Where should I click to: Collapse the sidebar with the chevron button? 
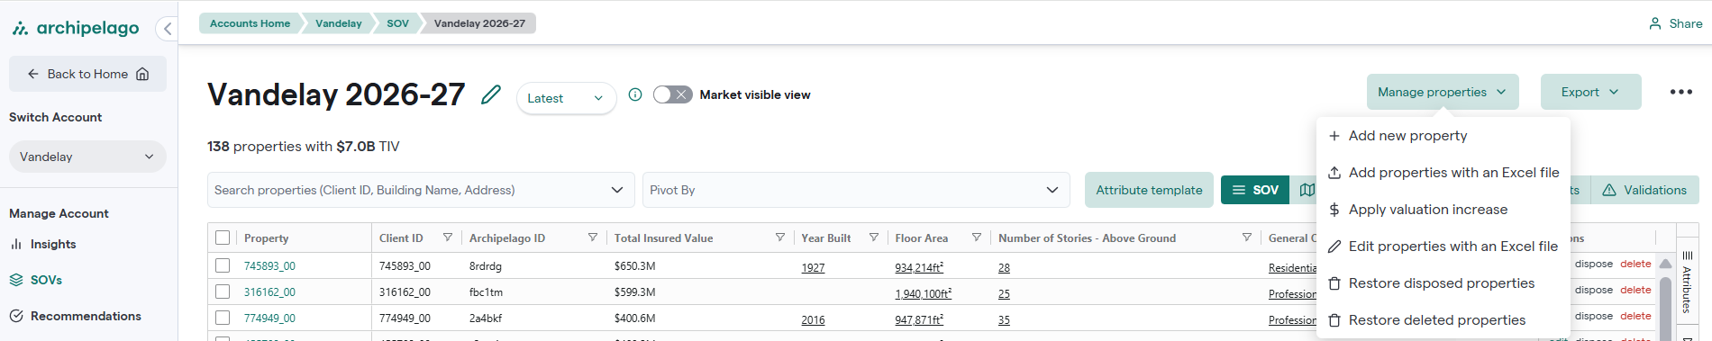click(x=167, y=29)
